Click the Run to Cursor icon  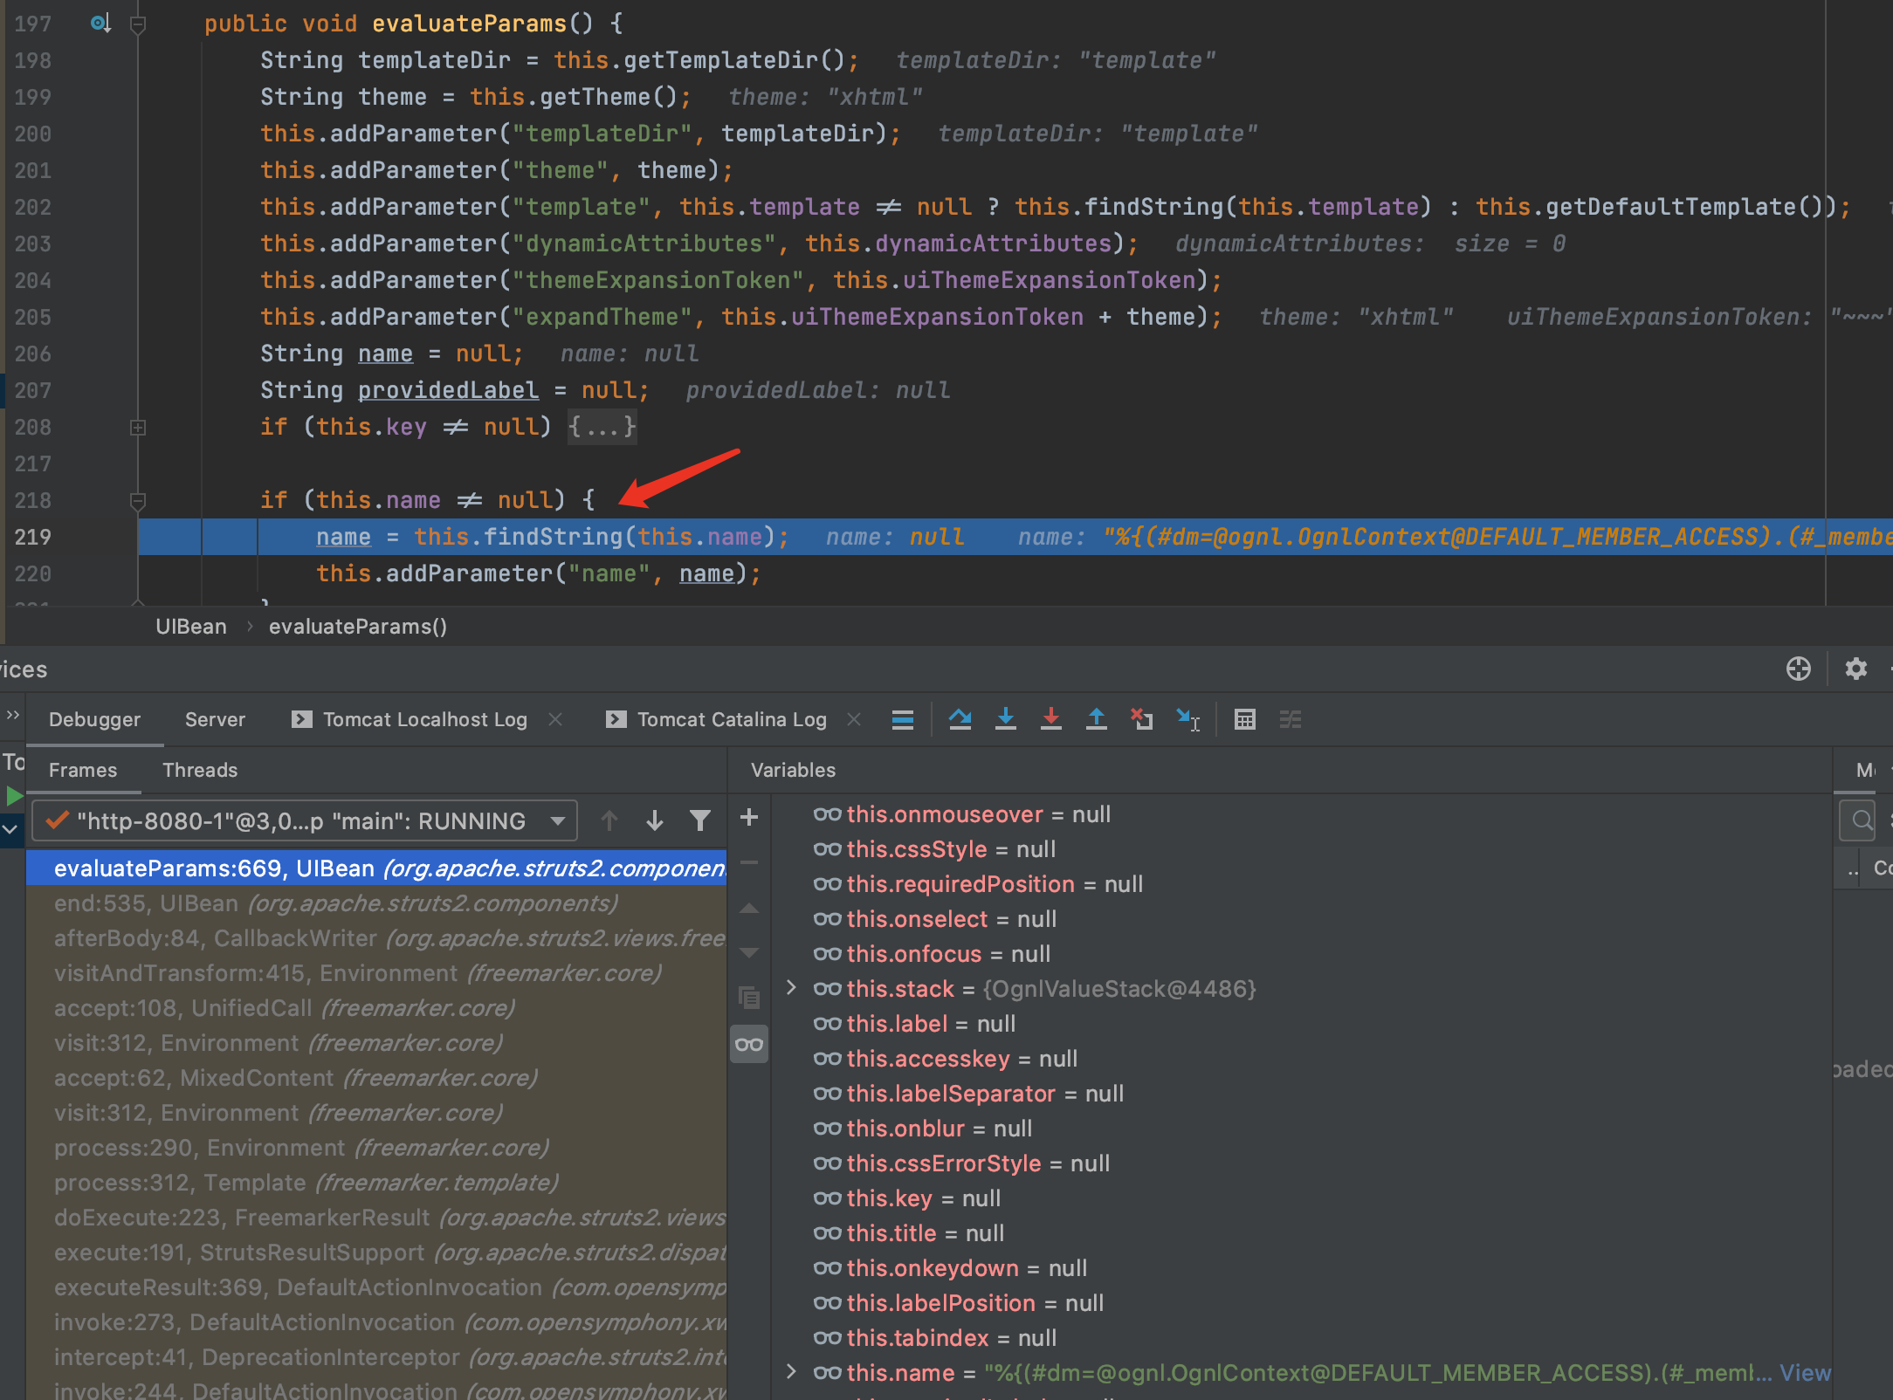(x=1187, y=719)
